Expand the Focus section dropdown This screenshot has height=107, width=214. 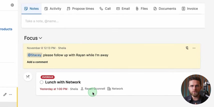33,38
